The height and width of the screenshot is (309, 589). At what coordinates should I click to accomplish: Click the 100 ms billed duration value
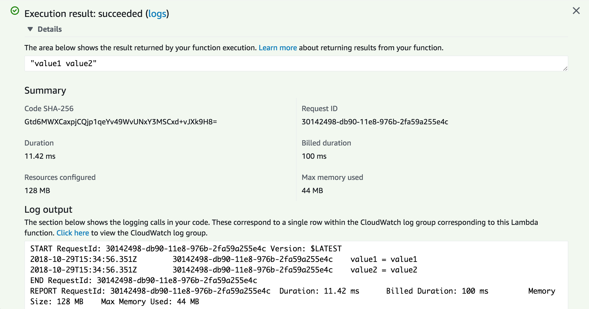314,156
